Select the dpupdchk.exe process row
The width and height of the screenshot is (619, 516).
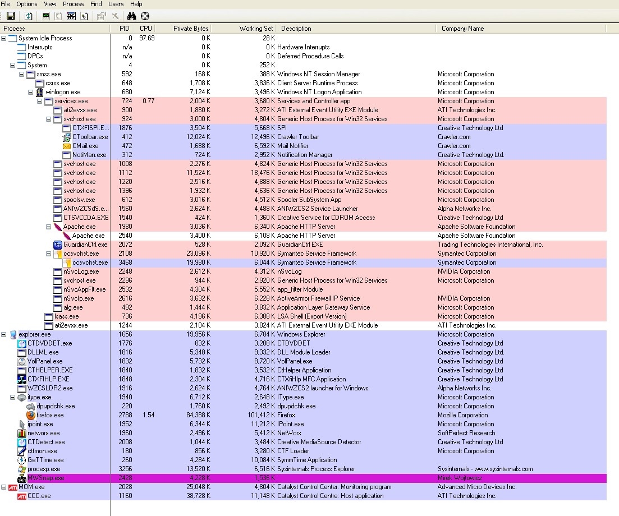(x=303, y=406)
